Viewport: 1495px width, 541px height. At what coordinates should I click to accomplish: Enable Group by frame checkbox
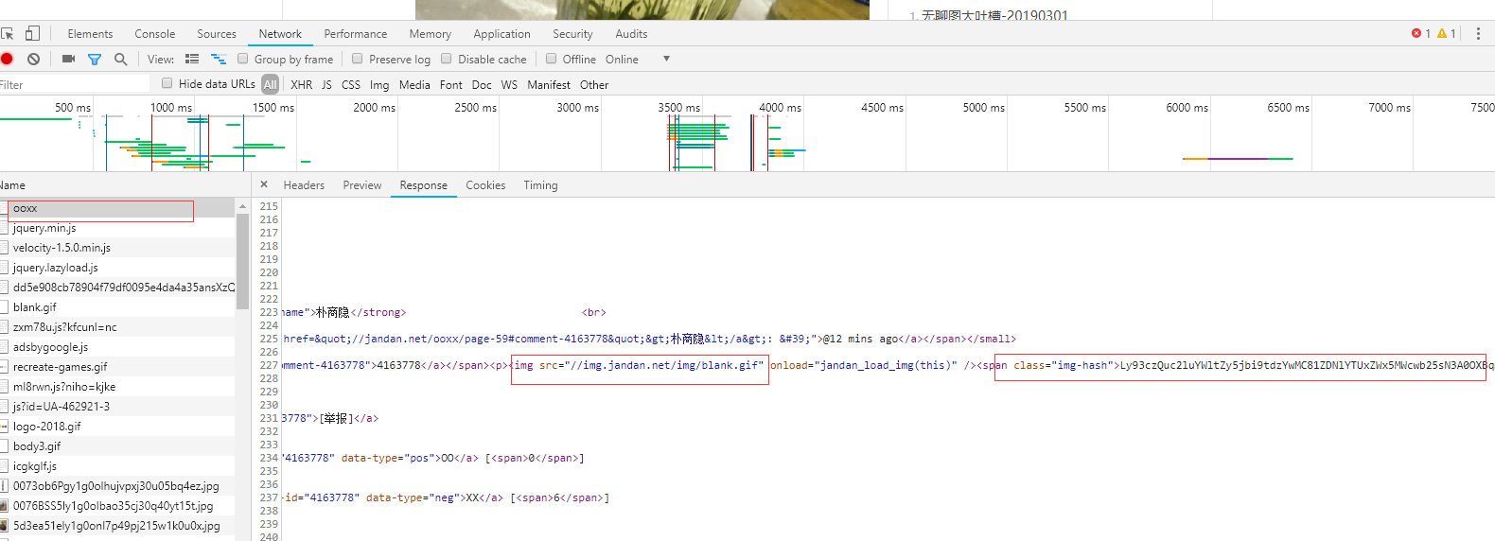click(x=243, y=59)
